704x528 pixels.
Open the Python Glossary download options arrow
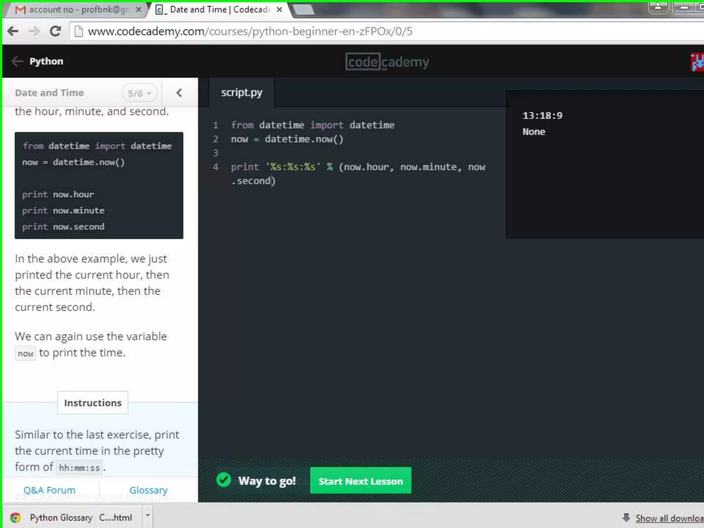click(147, 515)
